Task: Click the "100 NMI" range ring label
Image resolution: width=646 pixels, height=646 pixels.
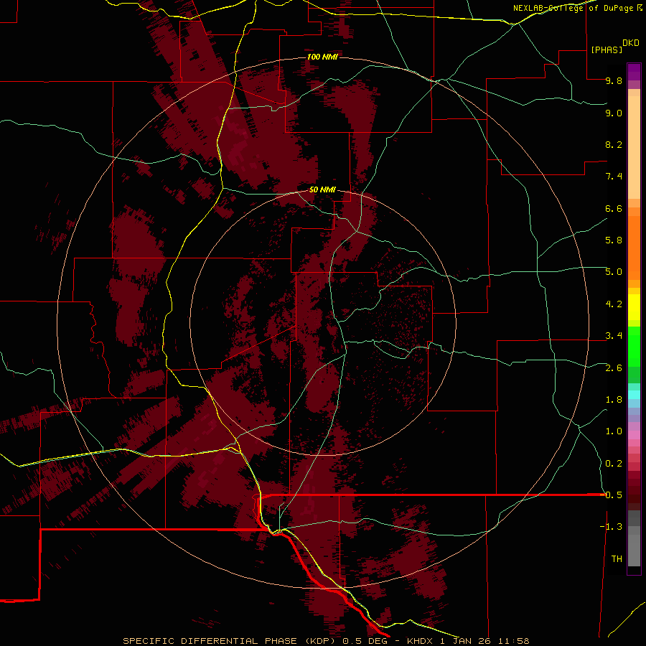Action: (x=322, y=57)
